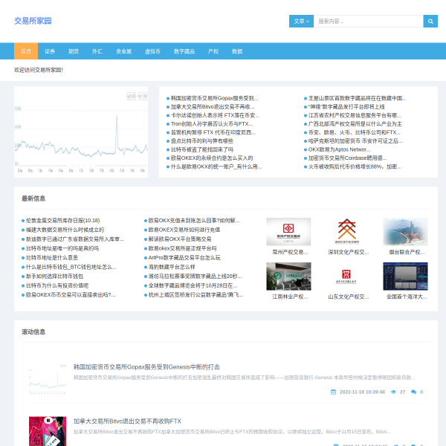Open article 潍坊马拉松赛事奖牌数字藏品上线20秒

[195, 277]
